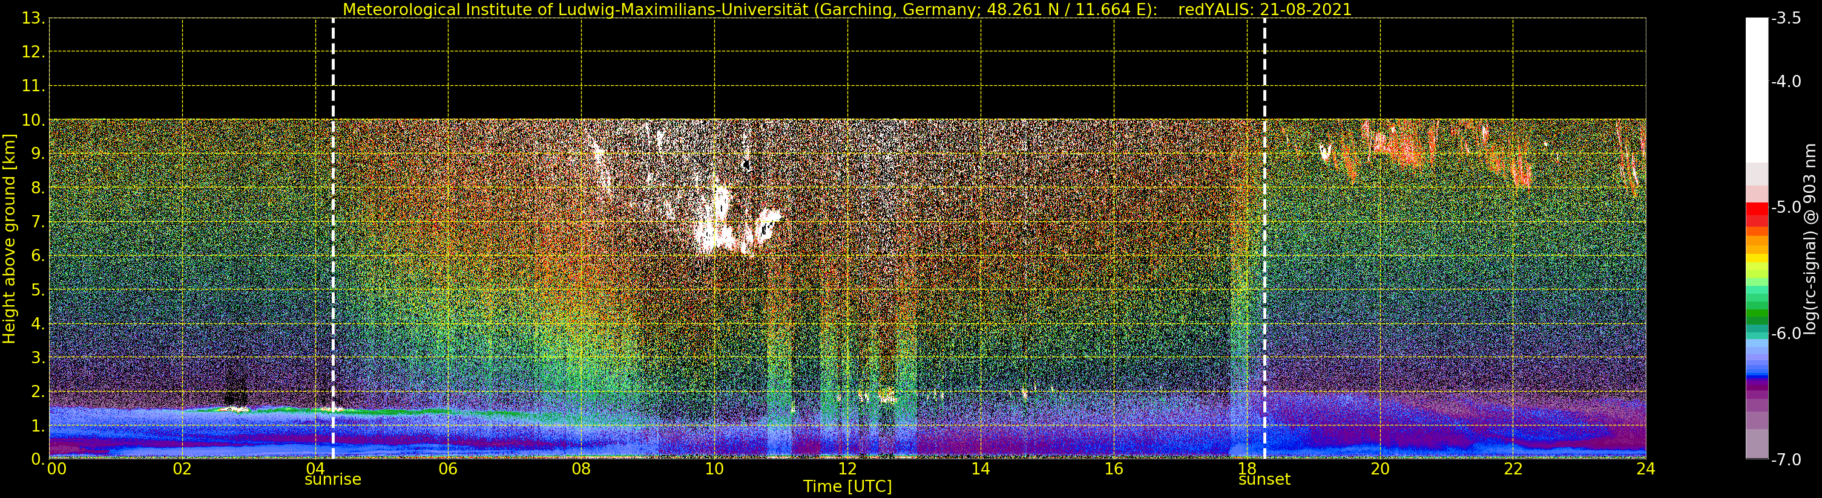1822x498 pixels.
Task: Click the 7. height tick label
Action: click(x=38, y=222)
